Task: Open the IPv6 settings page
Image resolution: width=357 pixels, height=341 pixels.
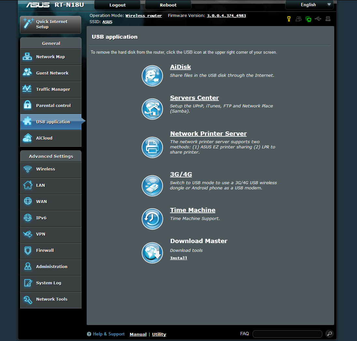Action: [51, 218]
